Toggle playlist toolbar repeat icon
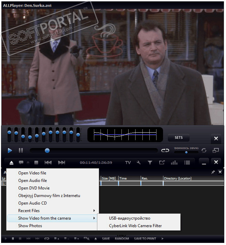Image resolution: width=226 pixels, height=245 pixels. click(x=47, y=240)
